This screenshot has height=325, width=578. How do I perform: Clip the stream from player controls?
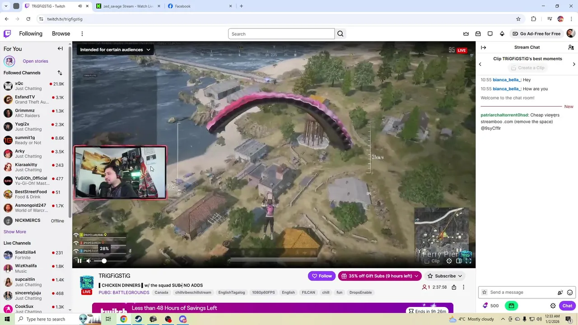tap(432, 261)
